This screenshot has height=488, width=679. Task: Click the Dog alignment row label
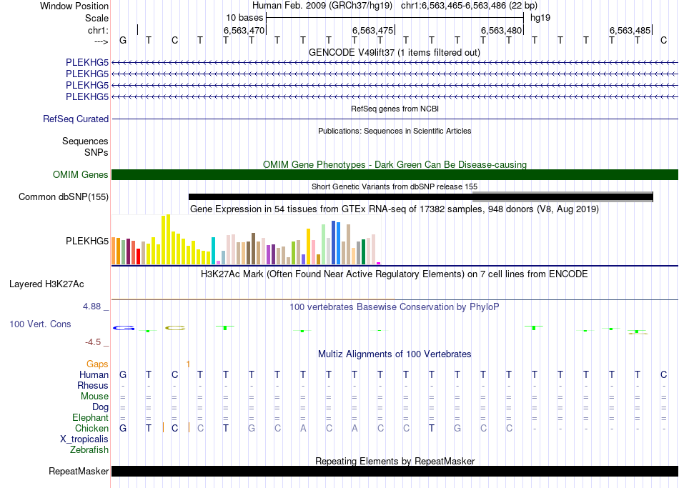[x=101, y=407]
